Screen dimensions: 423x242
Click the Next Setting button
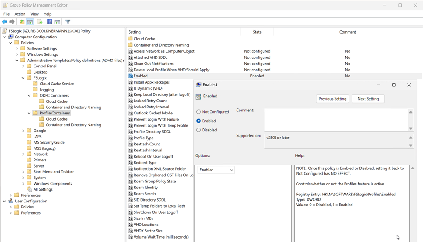368,99
